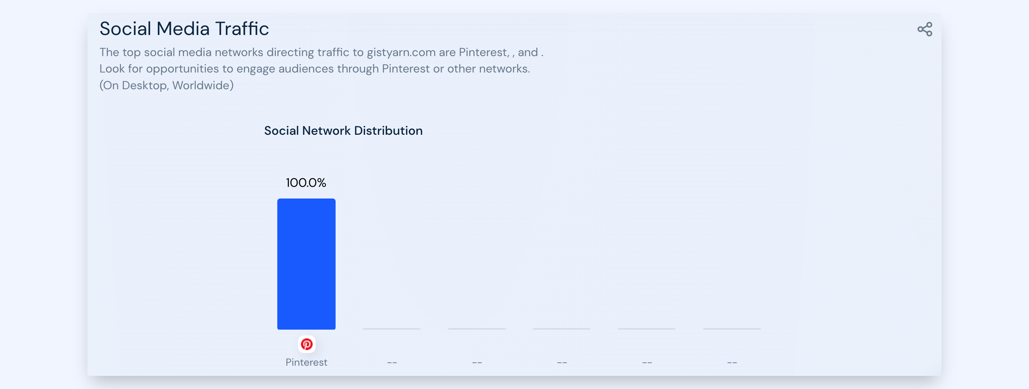Click the share icon on the traffic card
1029x389 pixels.
tap(925, 29)
